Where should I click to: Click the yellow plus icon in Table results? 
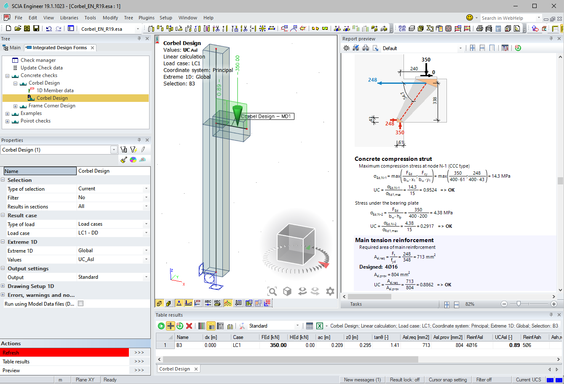tap(170, 326)
